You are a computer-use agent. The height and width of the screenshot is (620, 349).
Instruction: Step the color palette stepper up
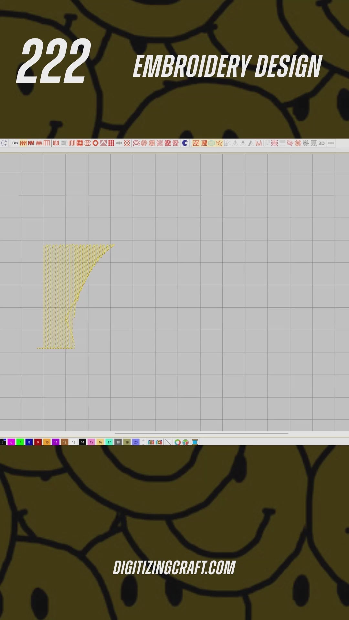[143, 440]
